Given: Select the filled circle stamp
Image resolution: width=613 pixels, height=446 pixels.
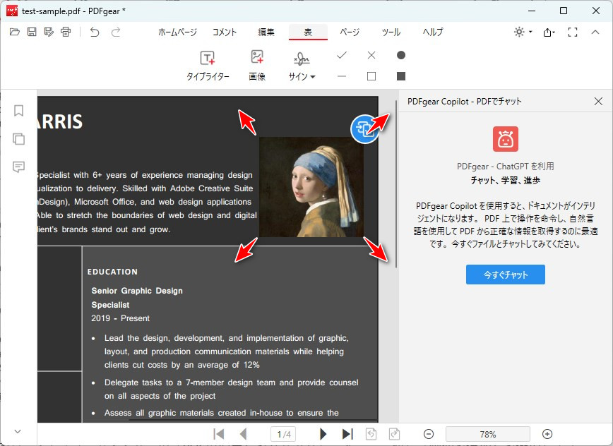Looking at the screenshot, I should [400, 54].
